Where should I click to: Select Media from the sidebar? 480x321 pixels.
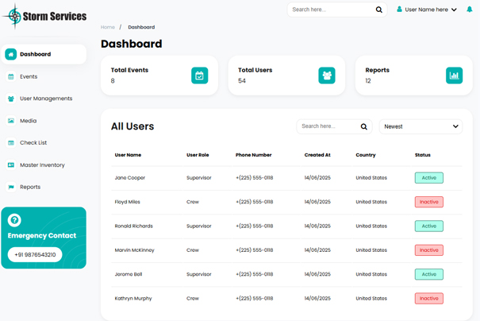point(28,121)
